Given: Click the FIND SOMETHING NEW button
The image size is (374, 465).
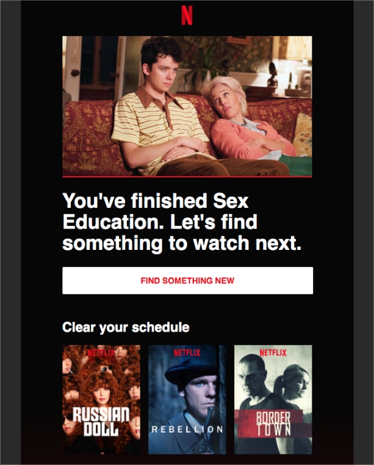Looking at the screenshot, I should tap(187, 280).
